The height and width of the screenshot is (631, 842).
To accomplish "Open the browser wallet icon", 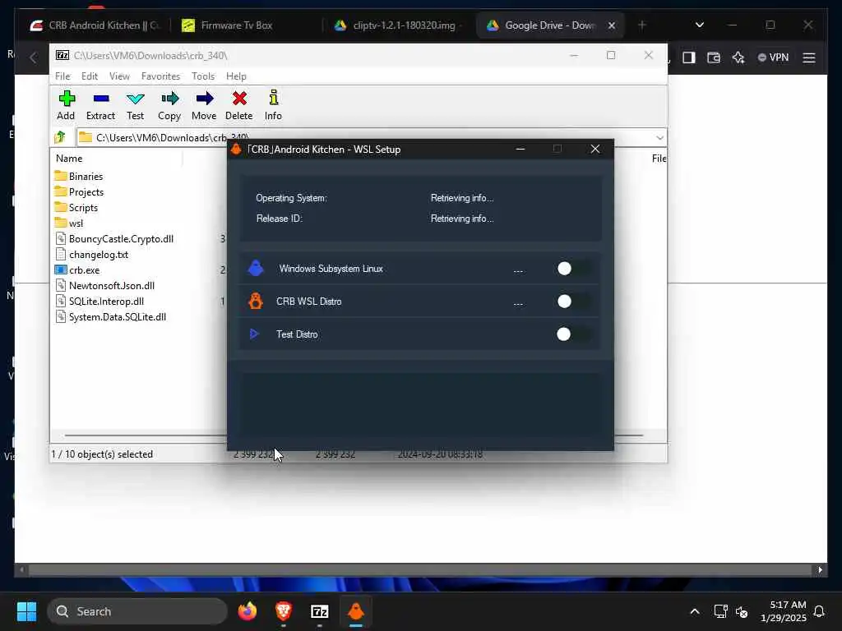I will [714, 58].
